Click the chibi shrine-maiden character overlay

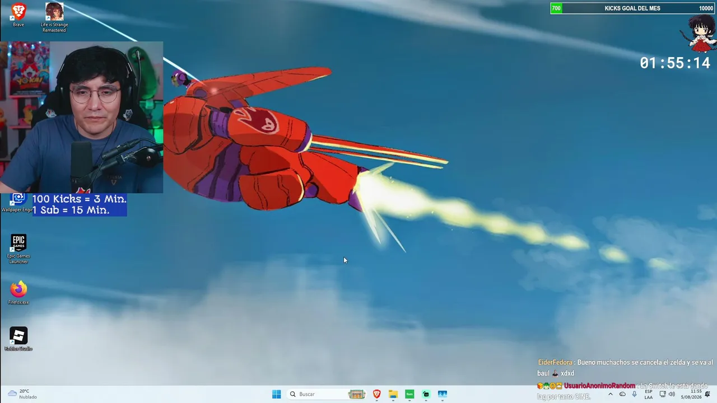coord(700,32)
